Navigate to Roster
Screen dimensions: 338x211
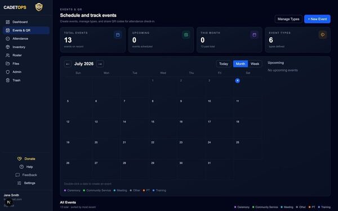tap(26, 55)
